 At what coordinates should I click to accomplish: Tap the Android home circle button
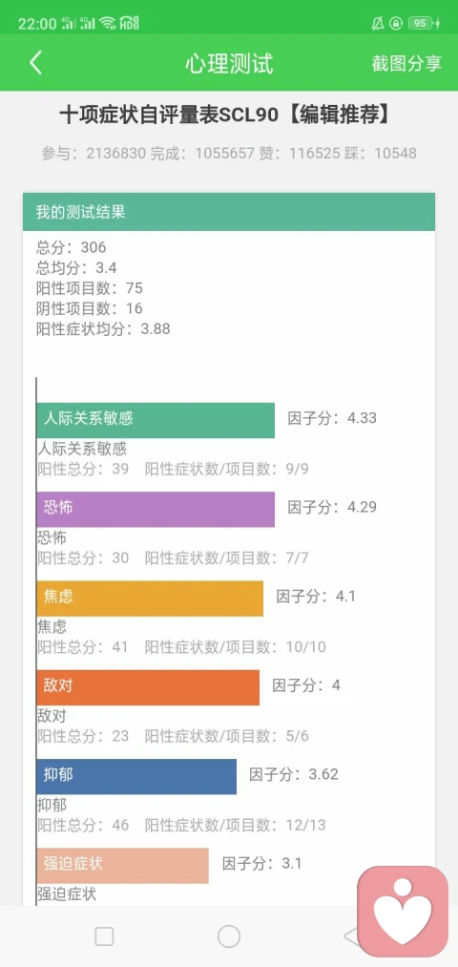coord(229,936)
